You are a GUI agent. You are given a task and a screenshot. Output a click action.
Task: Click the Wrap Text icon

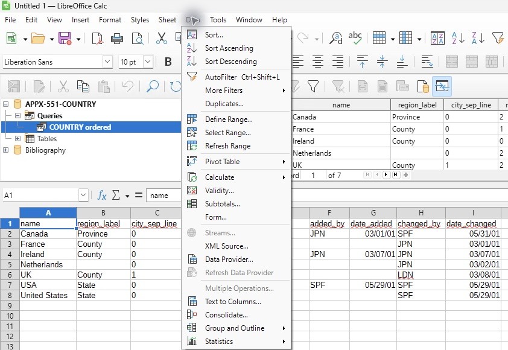tap(427, 62)
